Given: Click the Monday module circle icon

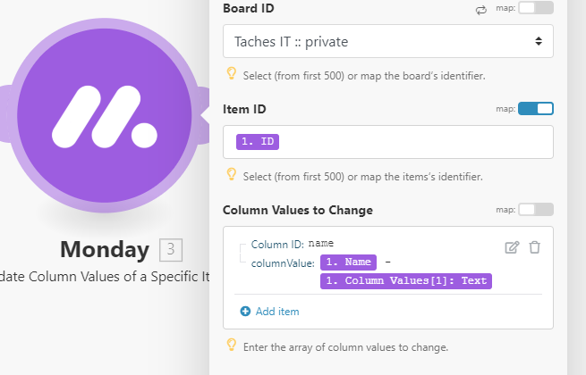Looking at the screenshot, I should (x=105, y=115).
